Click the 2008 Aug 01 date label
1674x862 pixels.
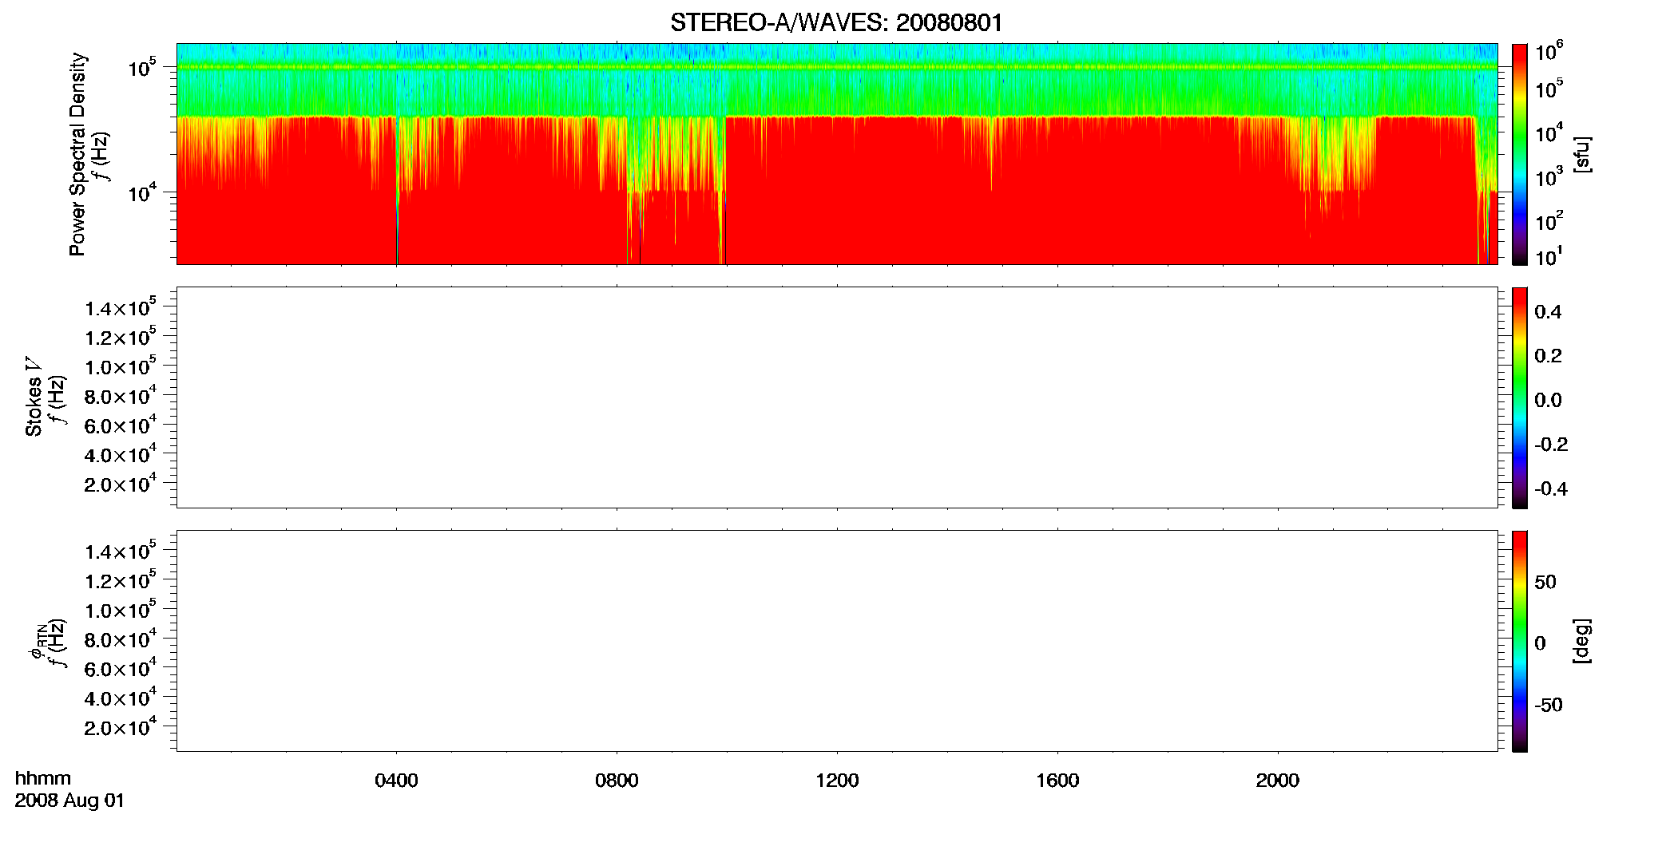click(x=69, y=801)
